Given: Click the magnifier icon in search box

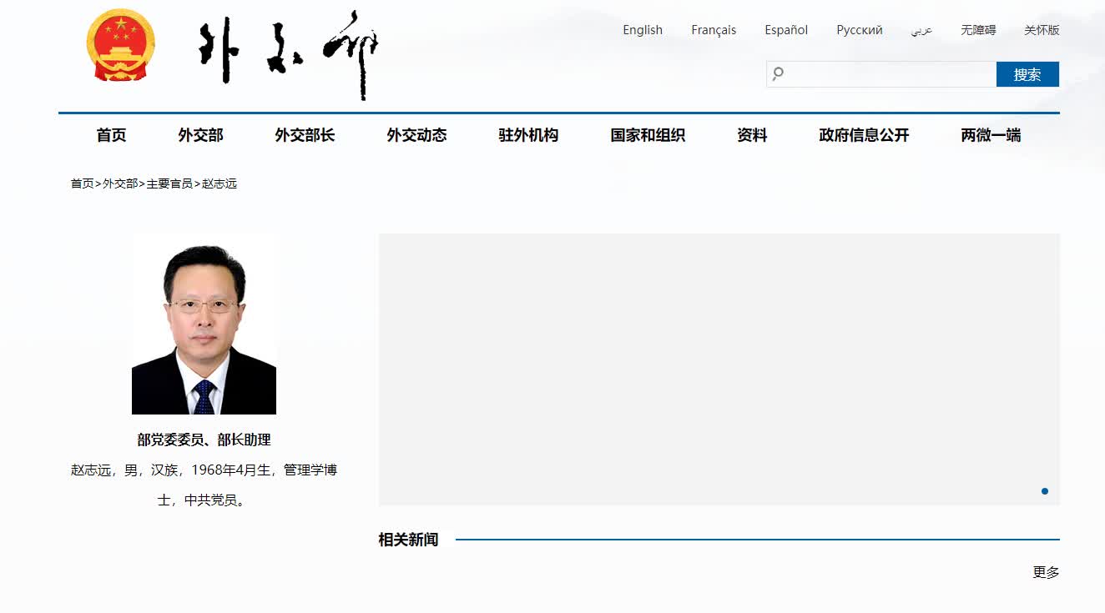Looking at the screenshot, I should coord(778,74).
